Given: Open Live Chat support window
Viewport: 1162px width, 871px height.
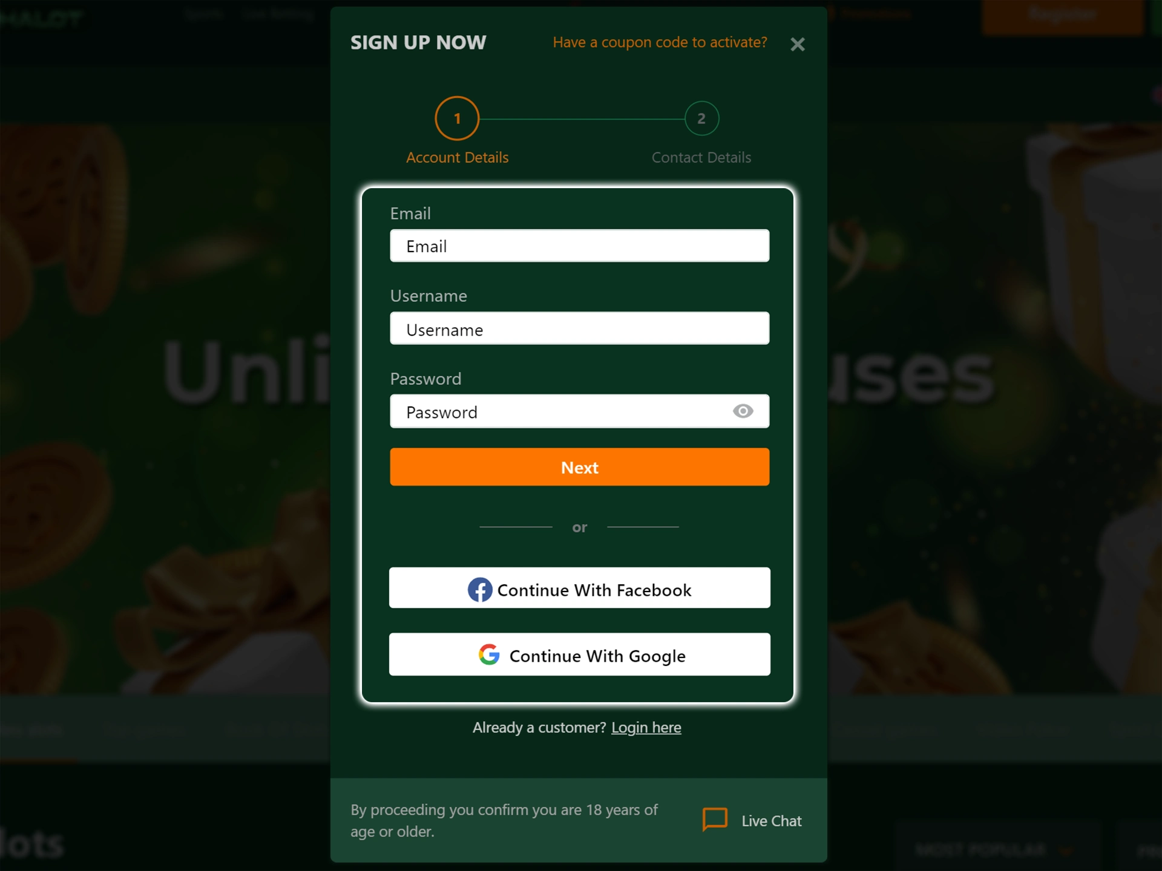Looking at the screenshot, I should point(750,821).
